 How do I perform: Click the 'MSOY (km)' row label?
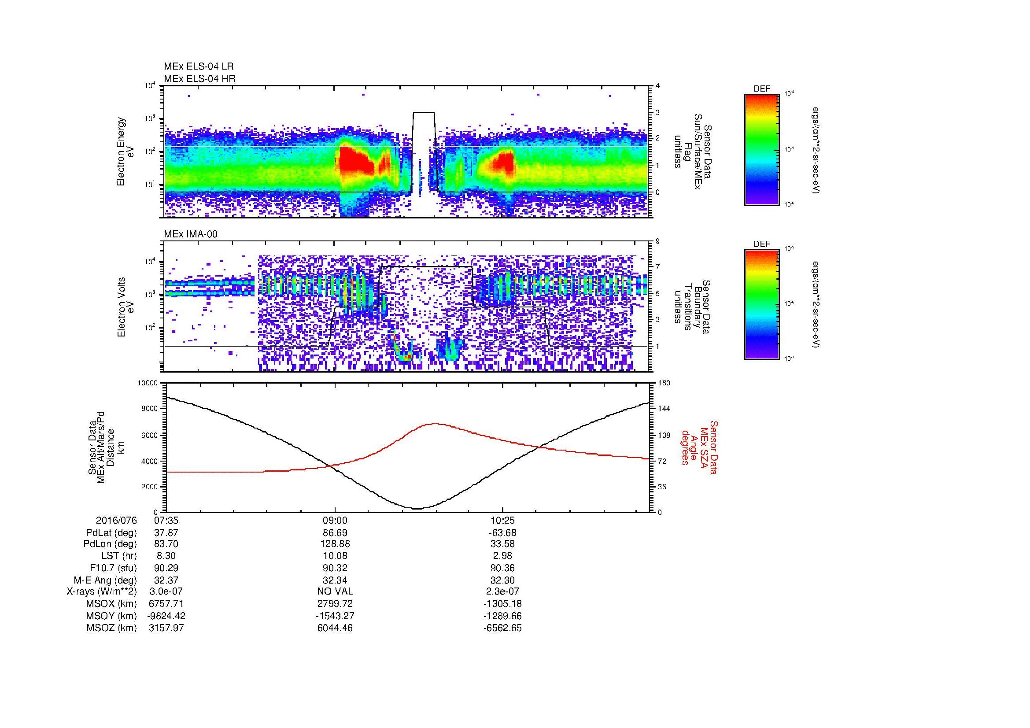(x=111, y=616)
